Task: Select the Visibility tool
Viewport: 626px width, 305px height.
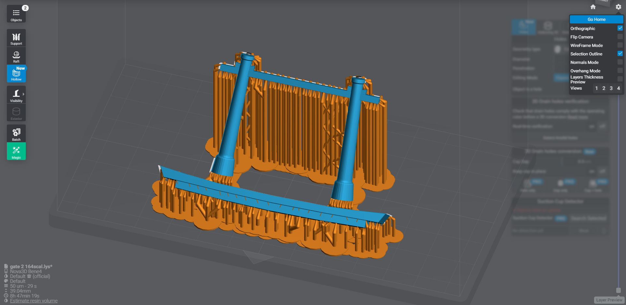Action: [16, 95]
